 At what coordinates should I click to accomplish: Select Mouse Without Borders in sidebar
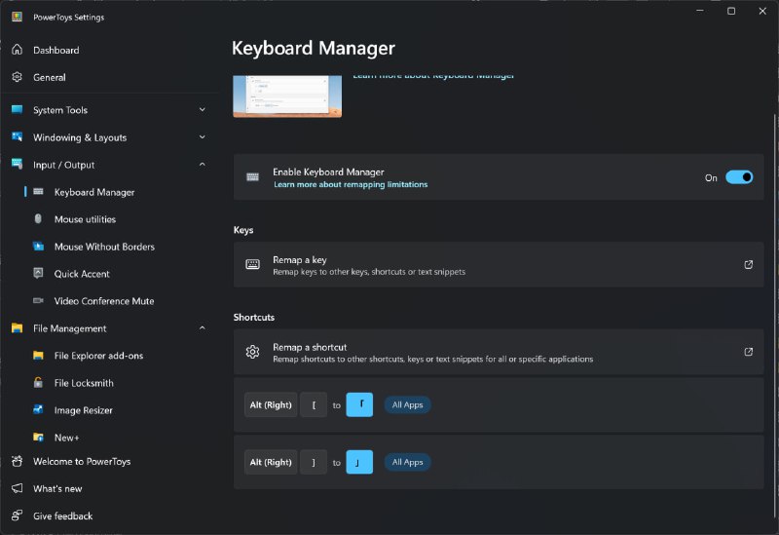point(104,247)
